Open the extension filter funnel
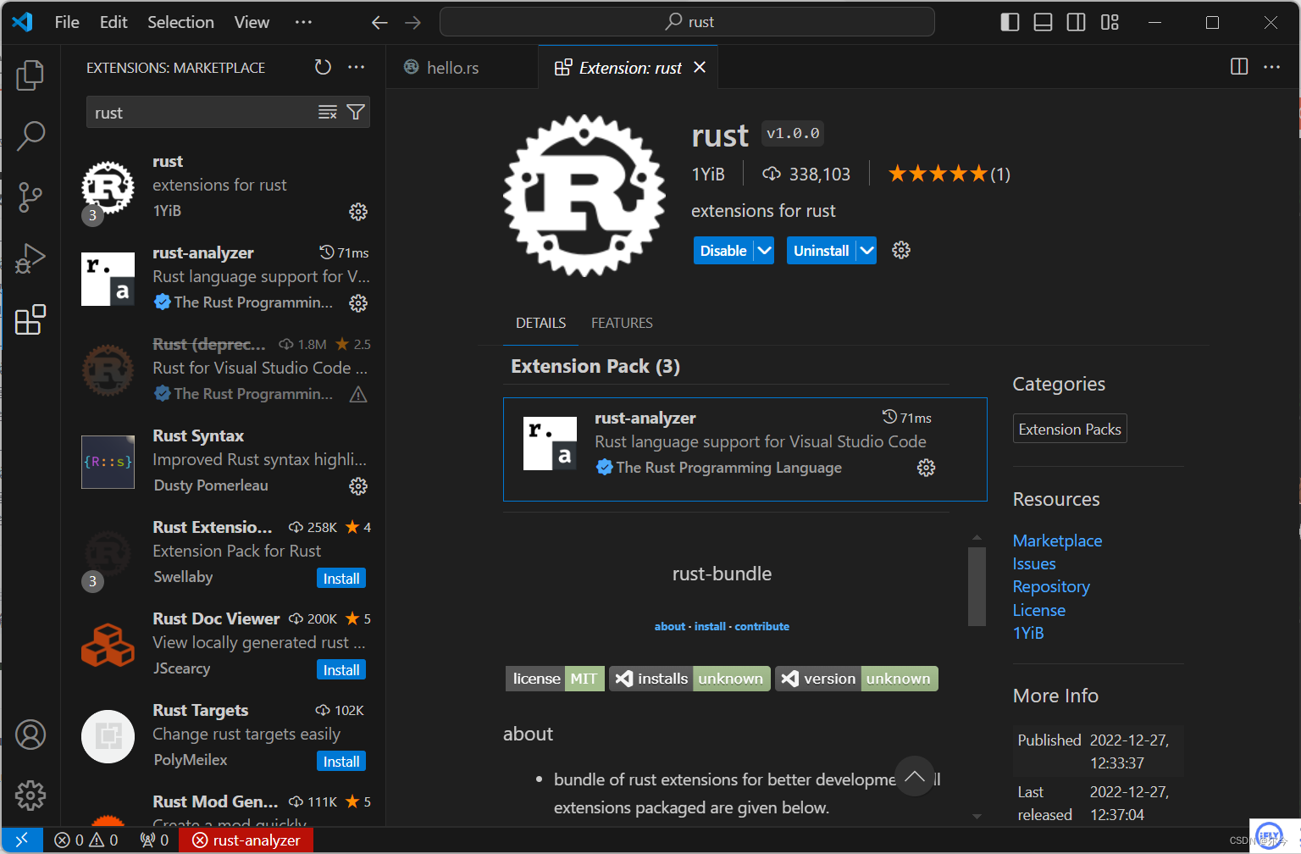Image resolution: width=1301 pixels, height=854 pixels. coord(356,113)
